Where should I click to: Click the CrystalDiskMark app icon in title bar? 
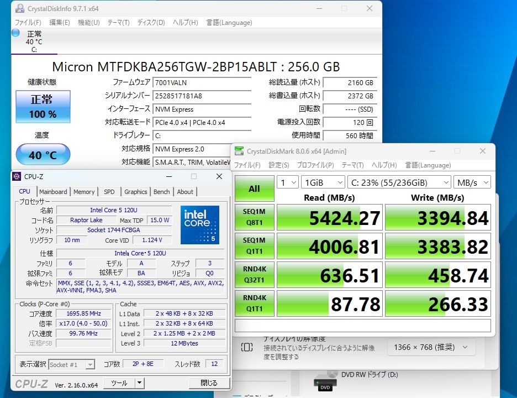239,151
